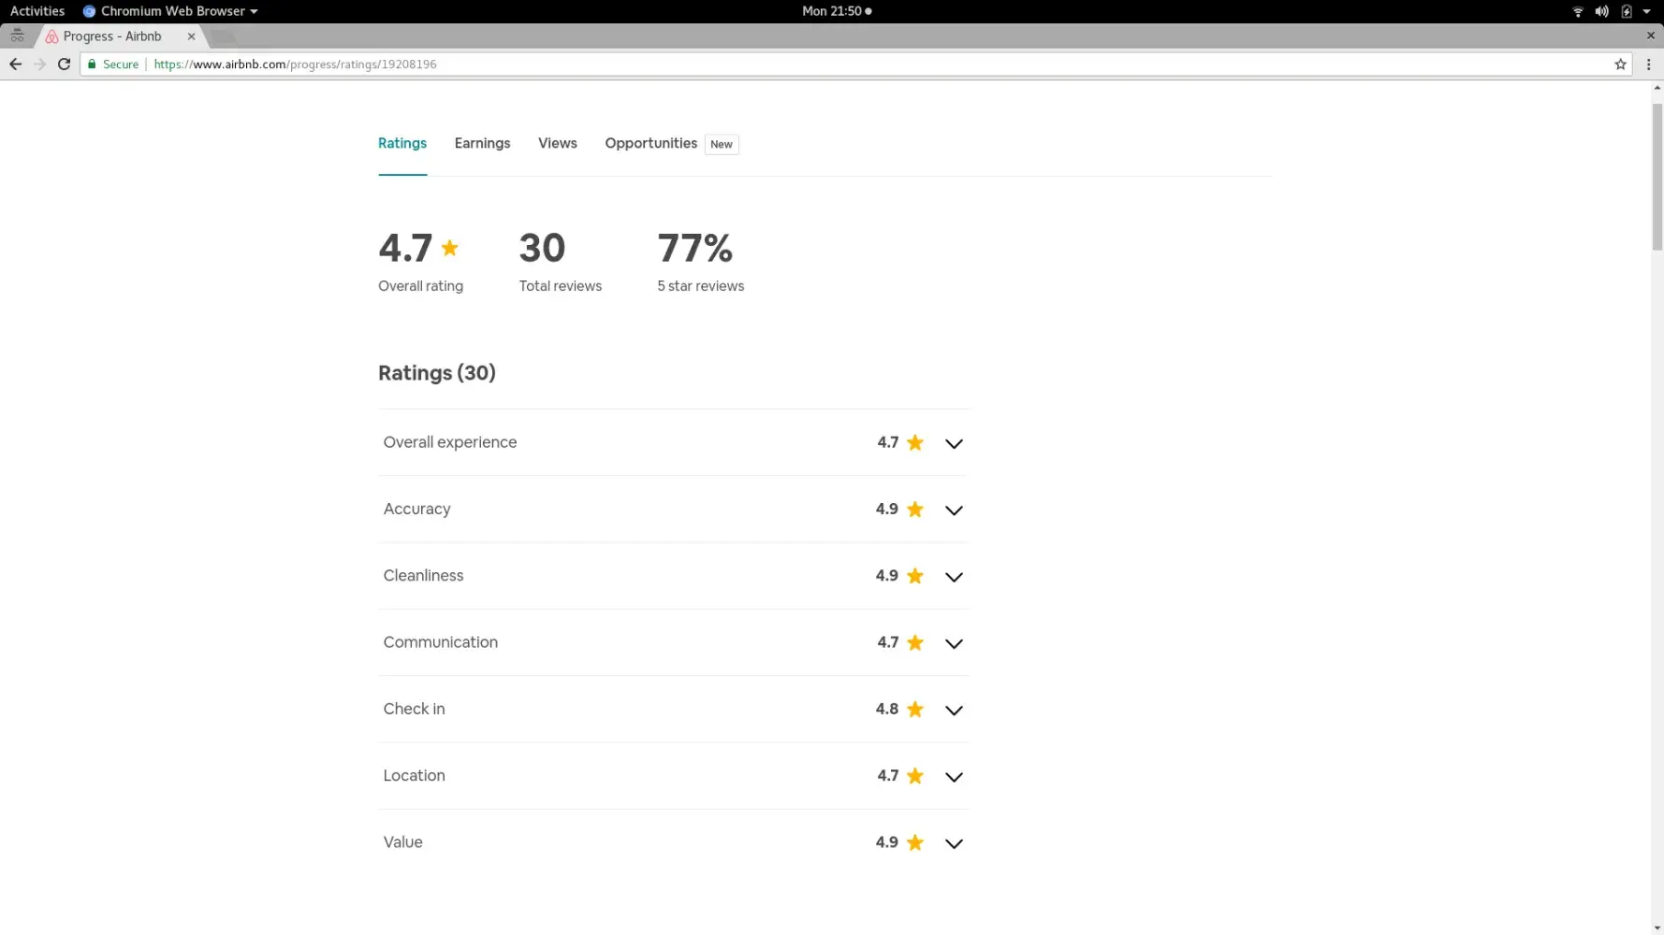Image resolution: width=1664 pixels, height=935 pixels.
Task: Open the Chromium three-dot menu
Action: [1648, 65]
